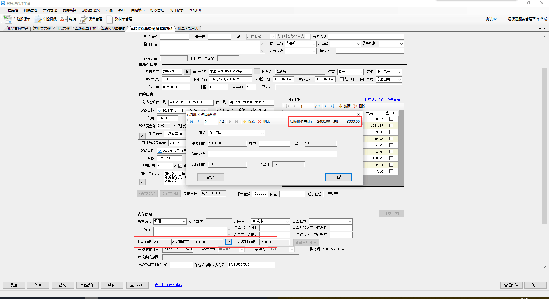Toggle the 过户车 checkbox

pyautogui.click(x=342, y=79)
